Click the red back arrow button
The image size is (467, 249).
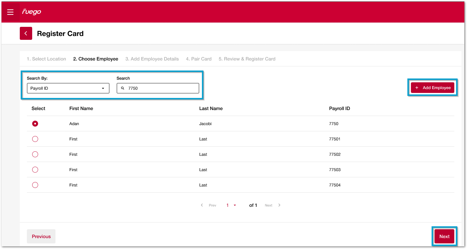click(x=26, y=33)
